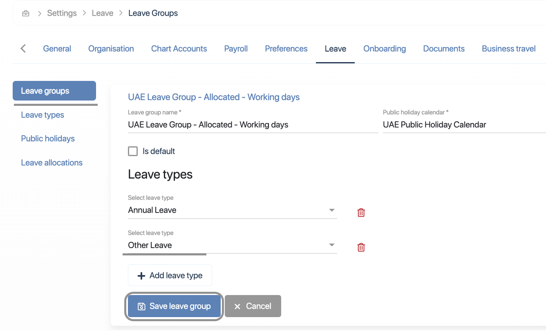Image resolution: width=546 pixels, height=331 pixels.
Task: Open the Onboarding tab
Action: tap(385, 49)
